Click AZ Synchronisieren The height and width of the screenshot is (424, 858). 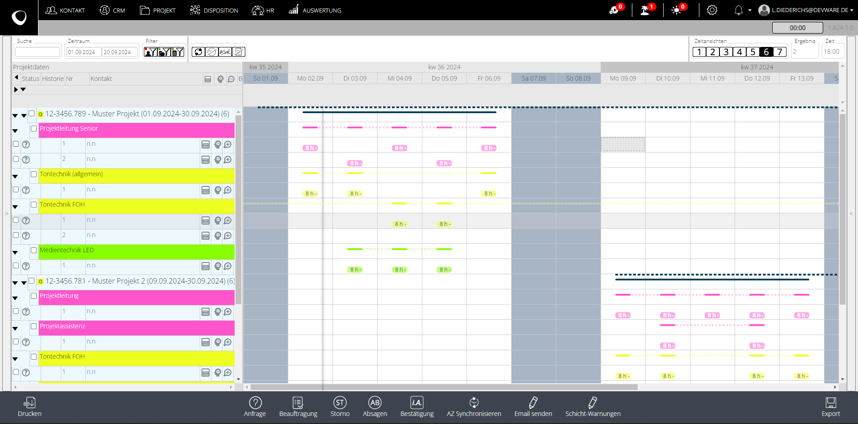[x=474, y=407]
